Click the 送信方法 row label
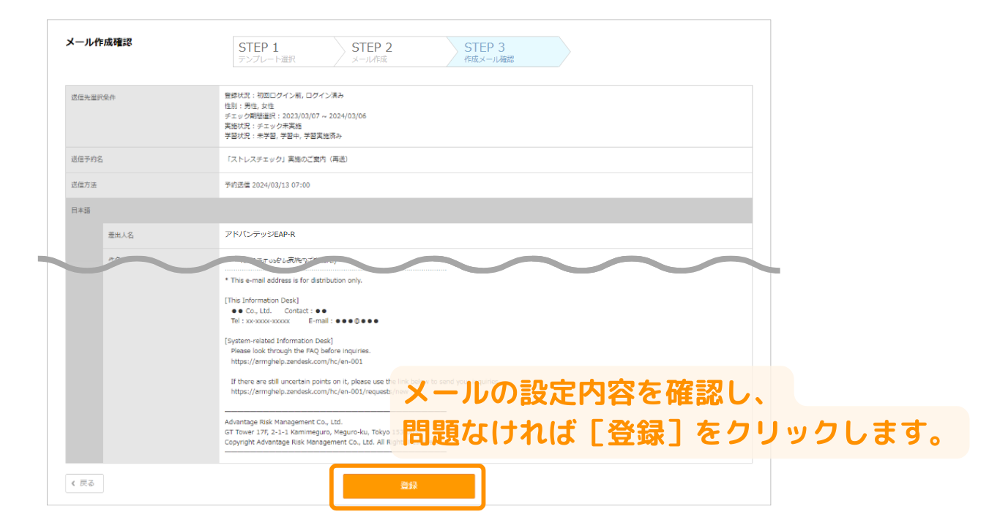Screen dimensions: 1000x528 click(84, 185)
